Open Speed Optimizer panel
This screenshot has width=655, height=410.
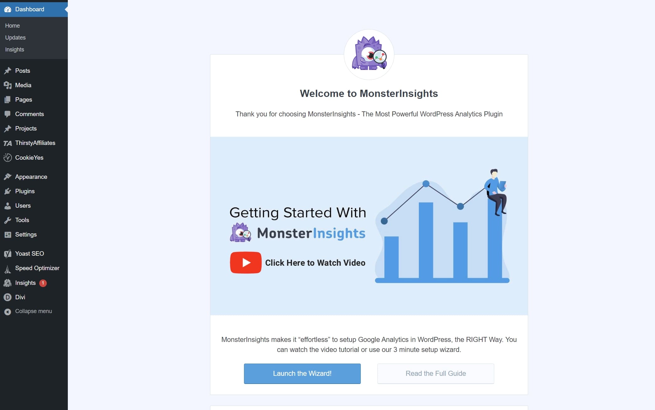coord(37,268)
